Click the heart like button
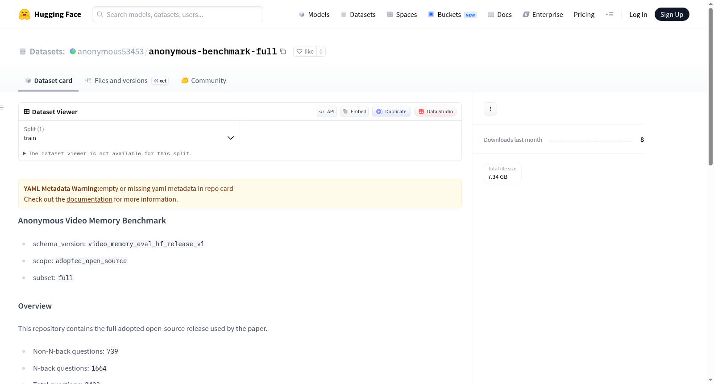The image size is (714, 384). point(305,51)
